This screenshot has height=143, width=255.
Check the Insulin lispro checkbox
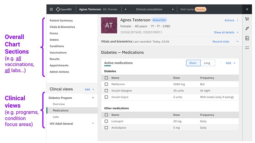click(x=106, y=97)
